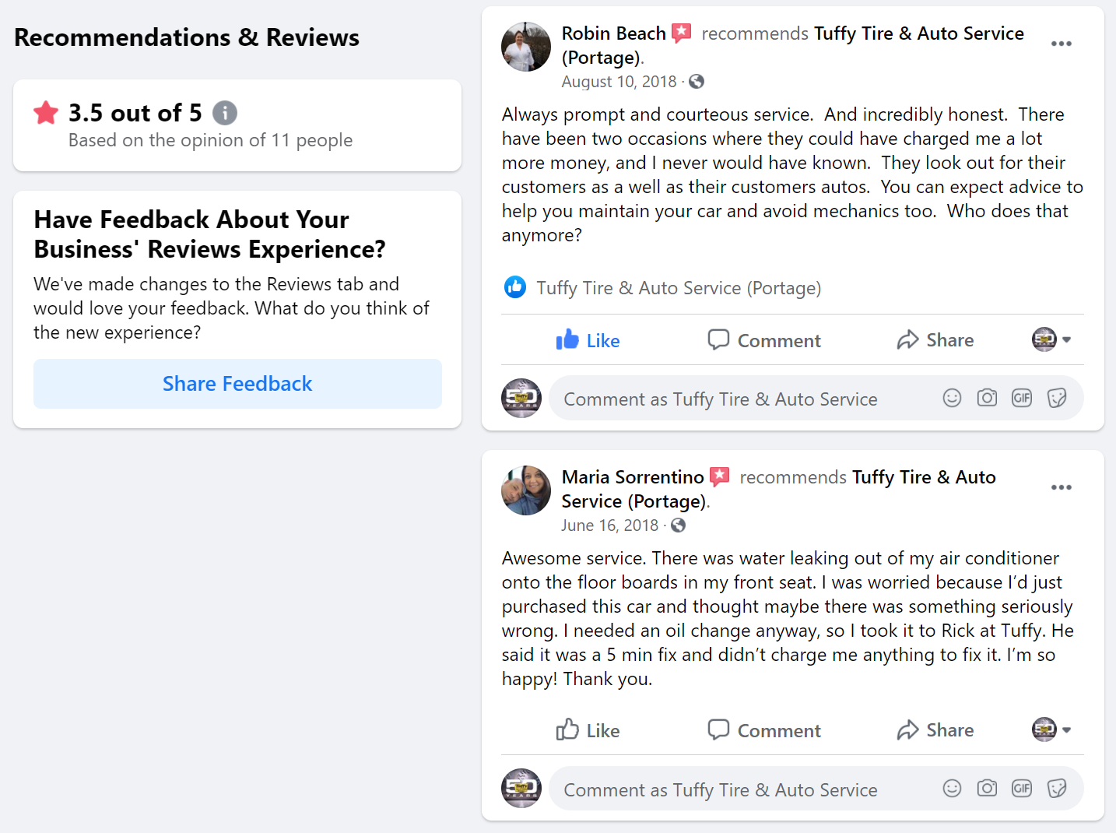The width and height of the screenshot is (1116, 833).
Task: Comment on Maria Sorrentino's review
Action: (x=764, y=730)
